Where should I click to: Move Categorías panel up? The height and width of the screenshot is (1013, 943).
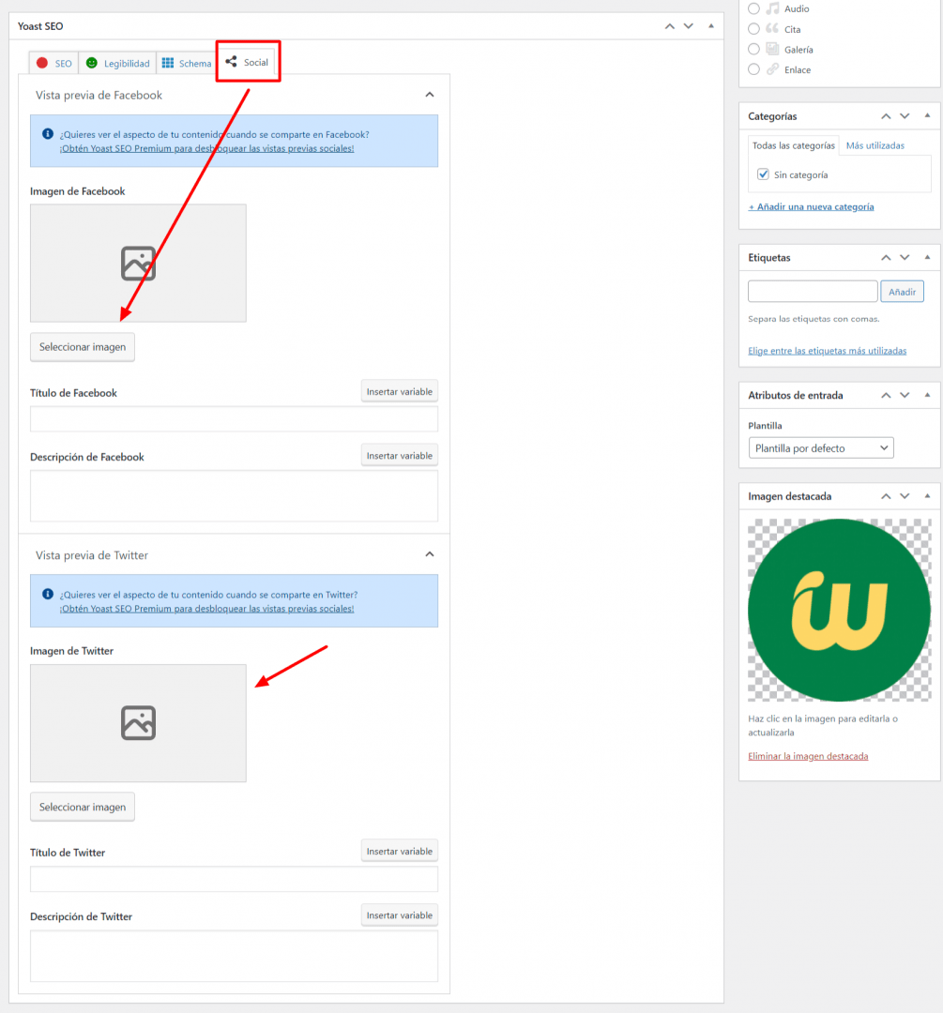tap(886, 116)
